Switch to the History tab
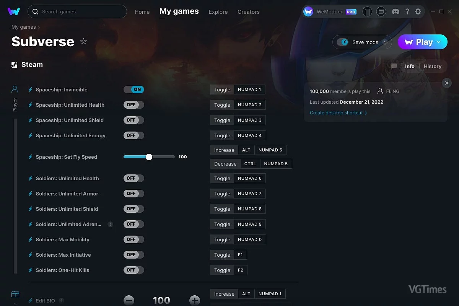459x306 pixels. coord(433,66)
